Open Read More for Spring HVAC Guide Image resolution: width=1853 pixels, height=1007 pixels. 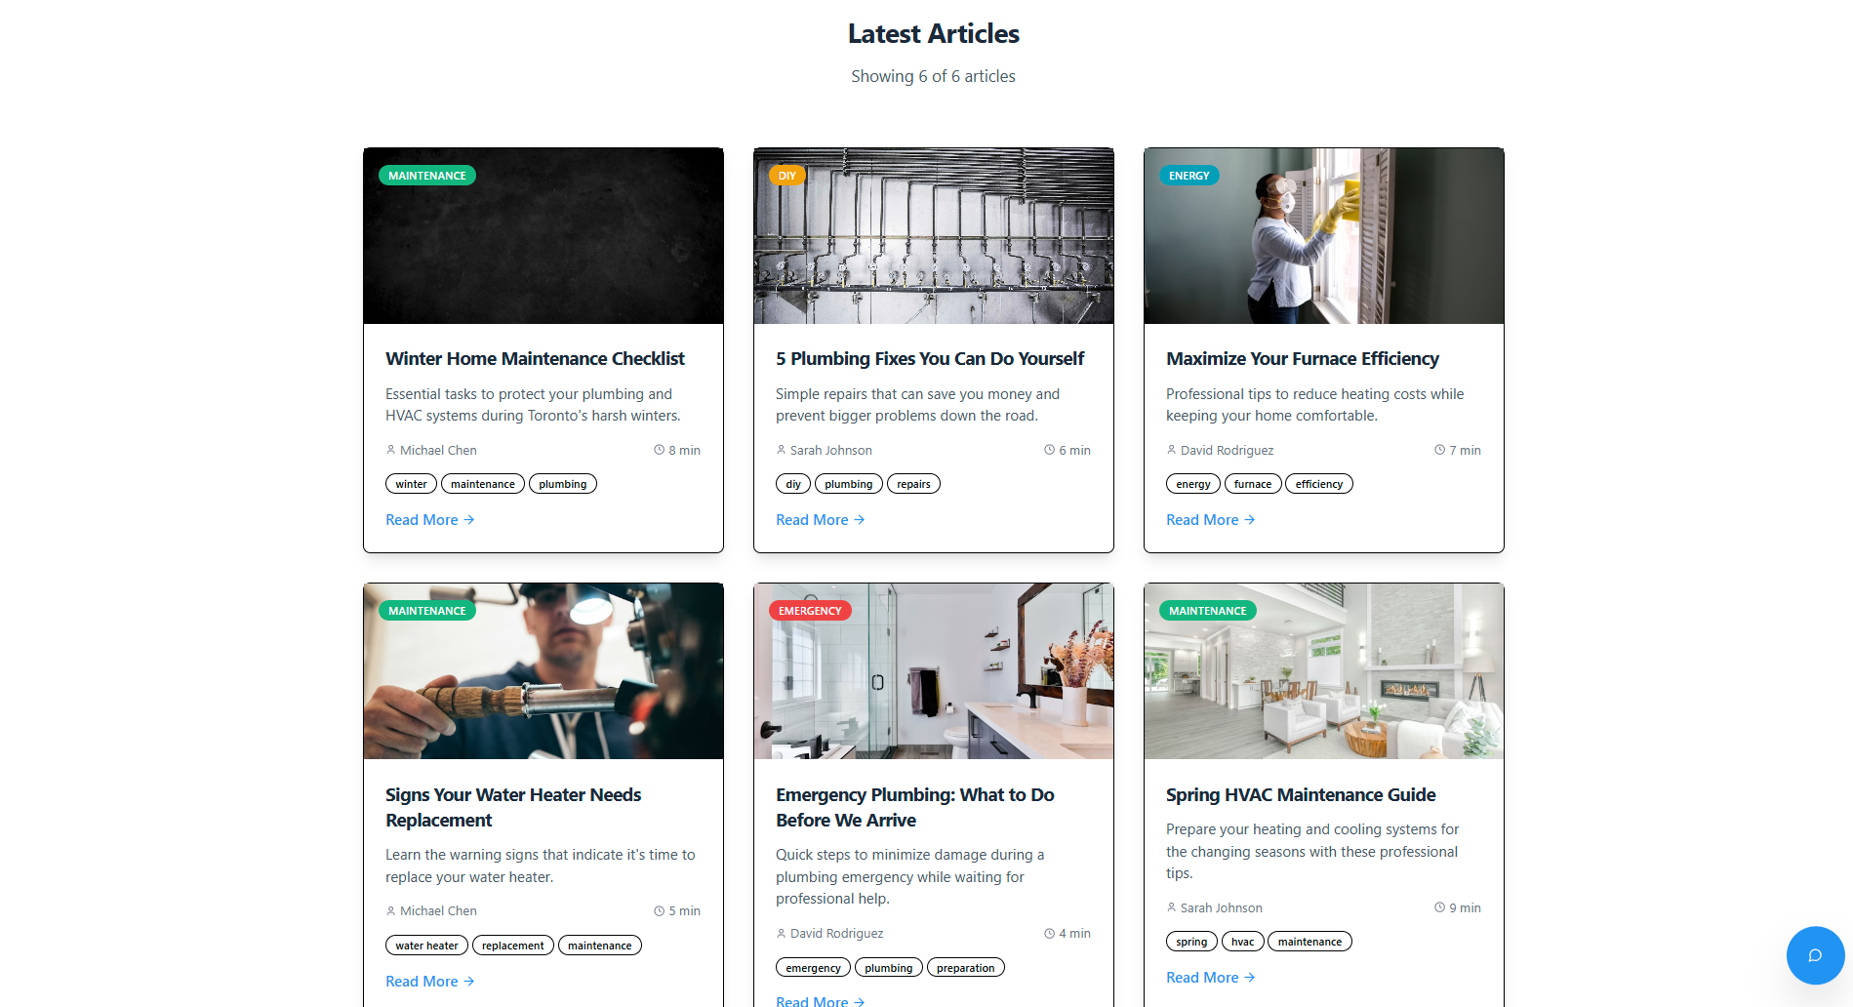coord(1210,978)
